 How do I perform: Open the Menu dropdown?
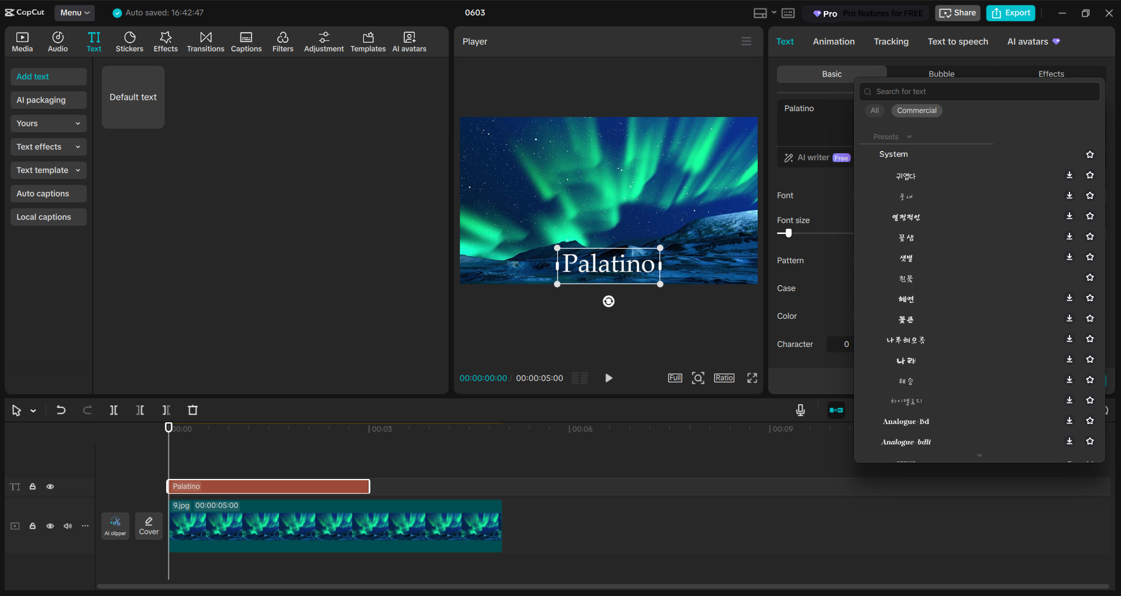[x=74, y=12]
